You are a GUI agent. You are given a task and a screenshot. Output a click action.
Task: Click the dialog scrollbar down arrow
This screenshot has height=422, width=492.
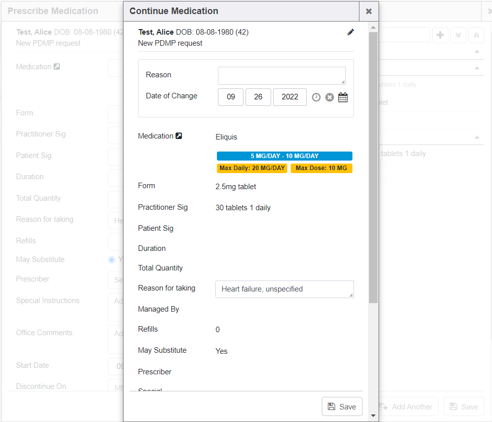pyautogui.click(x=373, y=415)
